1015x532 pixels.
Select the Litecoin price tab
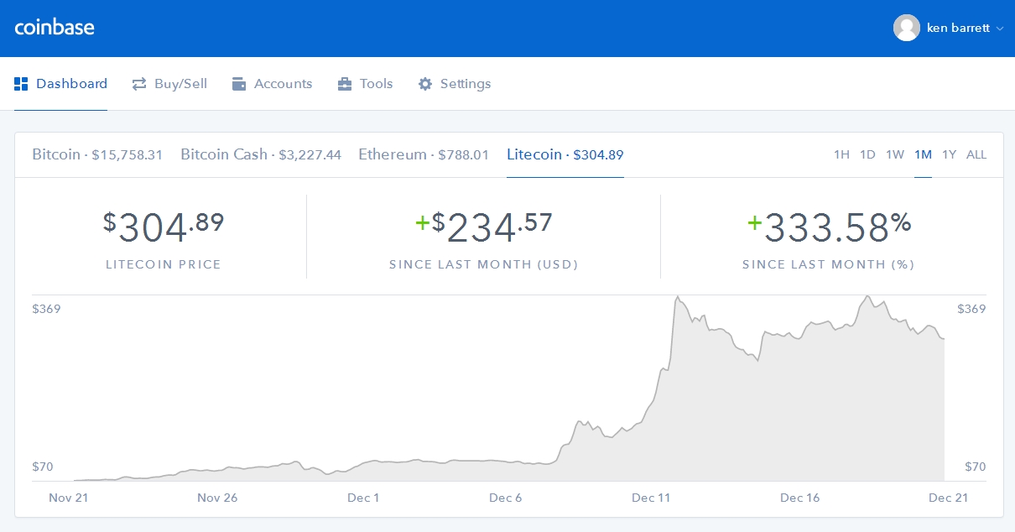pos(565,154)
